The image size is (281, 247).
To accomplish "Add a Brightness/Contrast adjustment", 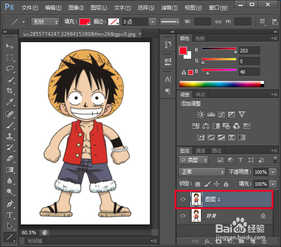I will pos(201,114).
